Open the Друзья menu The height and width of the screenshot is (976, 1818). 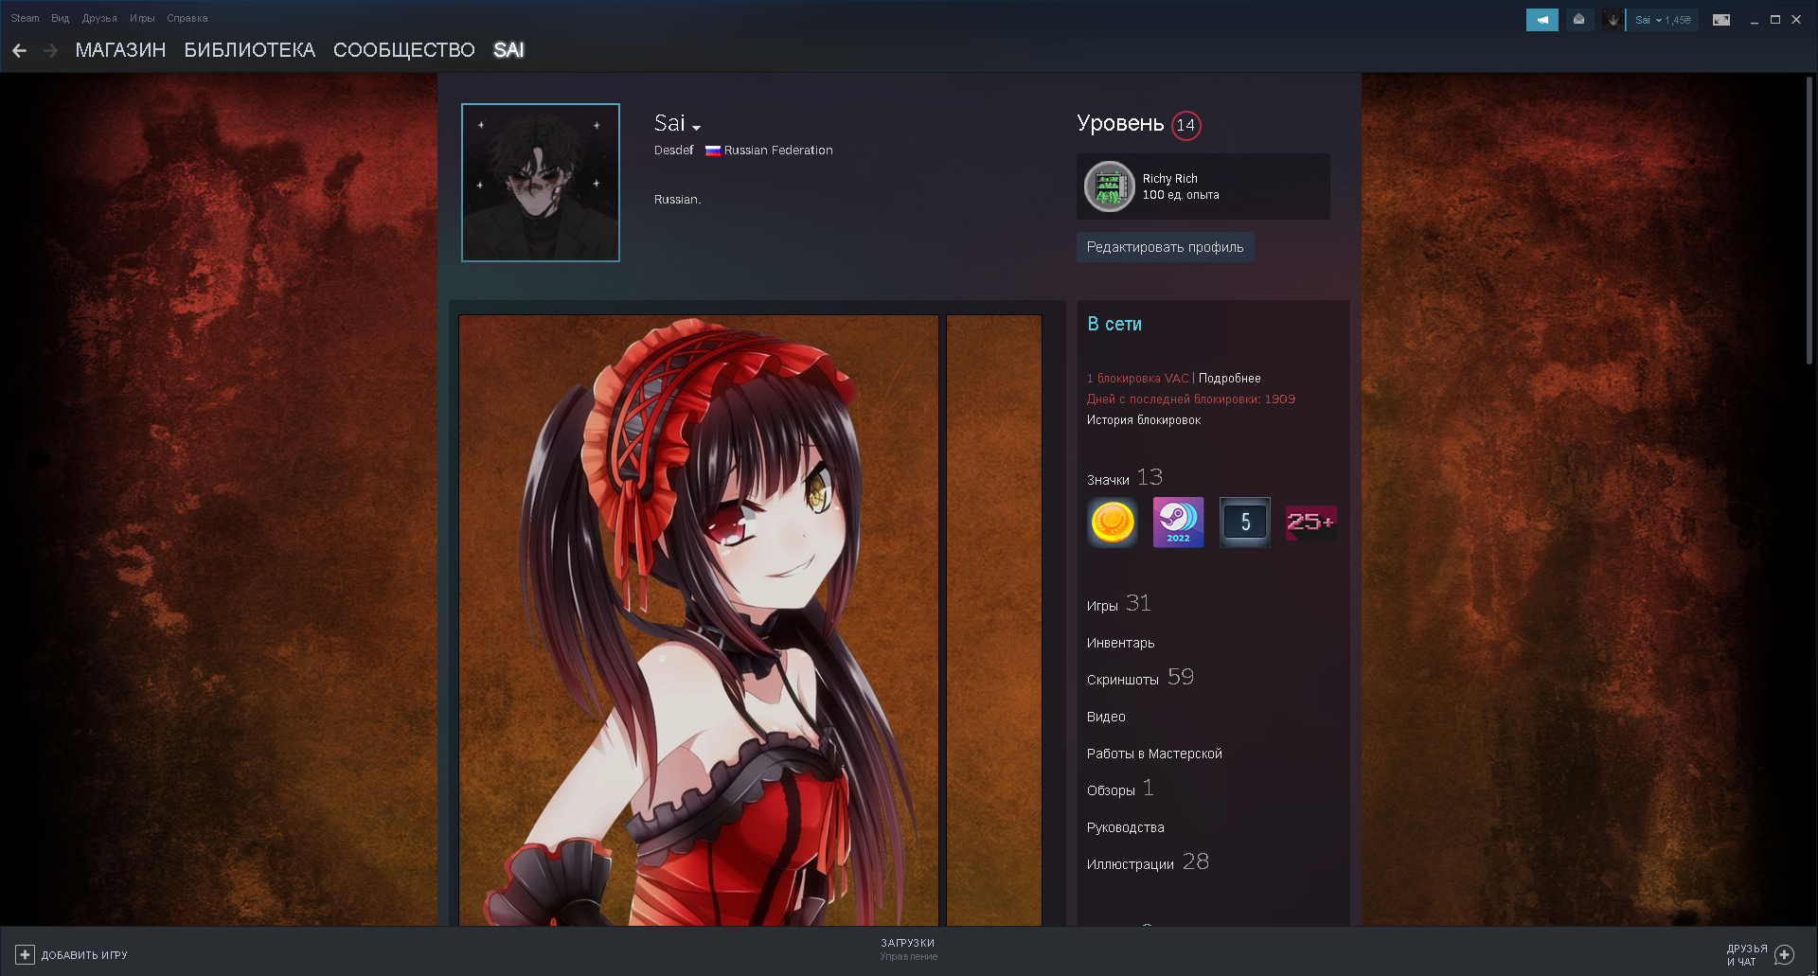(x=99, y=18)
